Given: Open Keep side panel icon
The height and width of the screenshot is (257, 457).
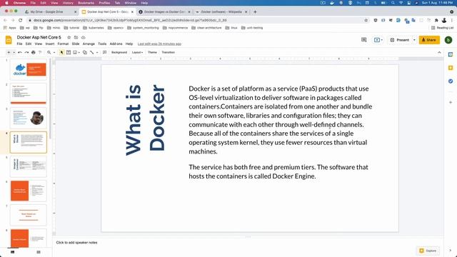Looking at the screenshot, I should (x=451, y=68).
